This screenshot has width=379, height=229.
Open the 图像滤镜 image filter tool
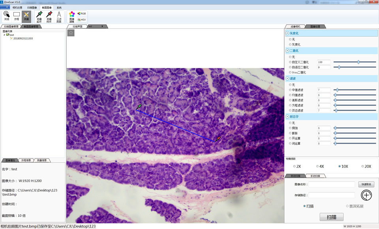pos(72,16)
